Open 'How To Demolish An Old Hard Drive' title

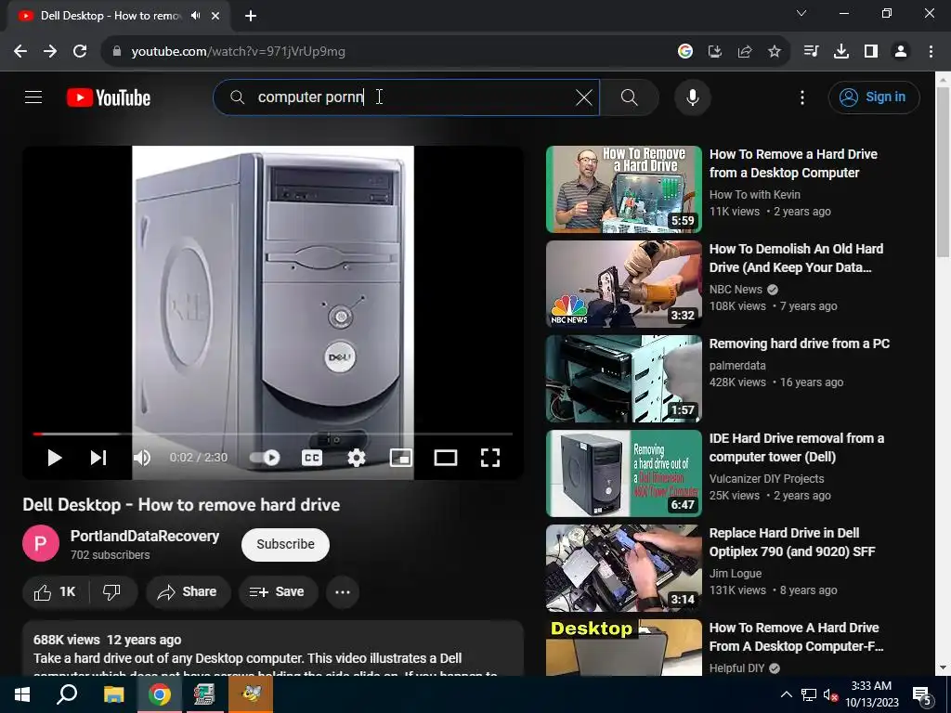pos(796,258)
